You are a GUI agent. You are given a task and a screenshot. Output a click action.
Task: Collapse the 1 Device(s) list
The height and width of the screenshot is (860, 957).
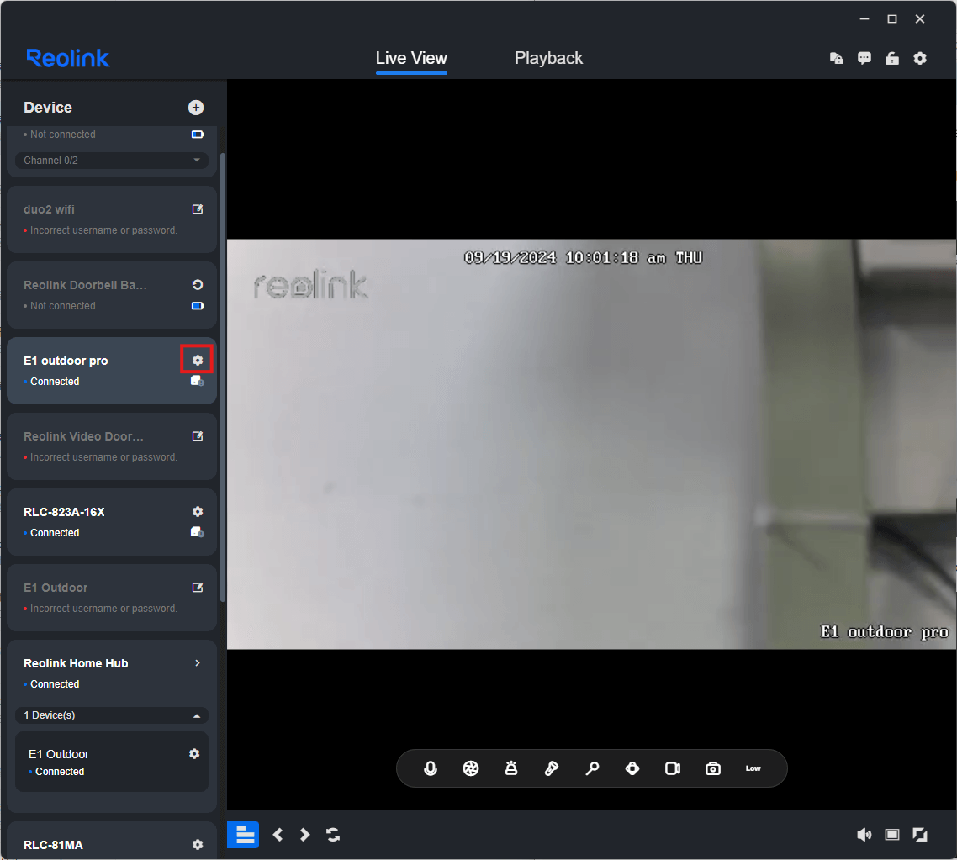click(x=112, y=715)
